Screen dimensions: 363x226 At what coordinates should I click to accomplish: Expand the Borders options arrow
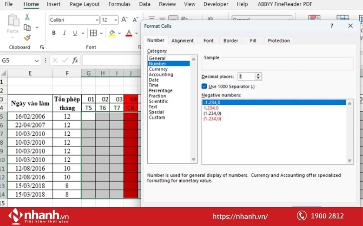(101, 33)
